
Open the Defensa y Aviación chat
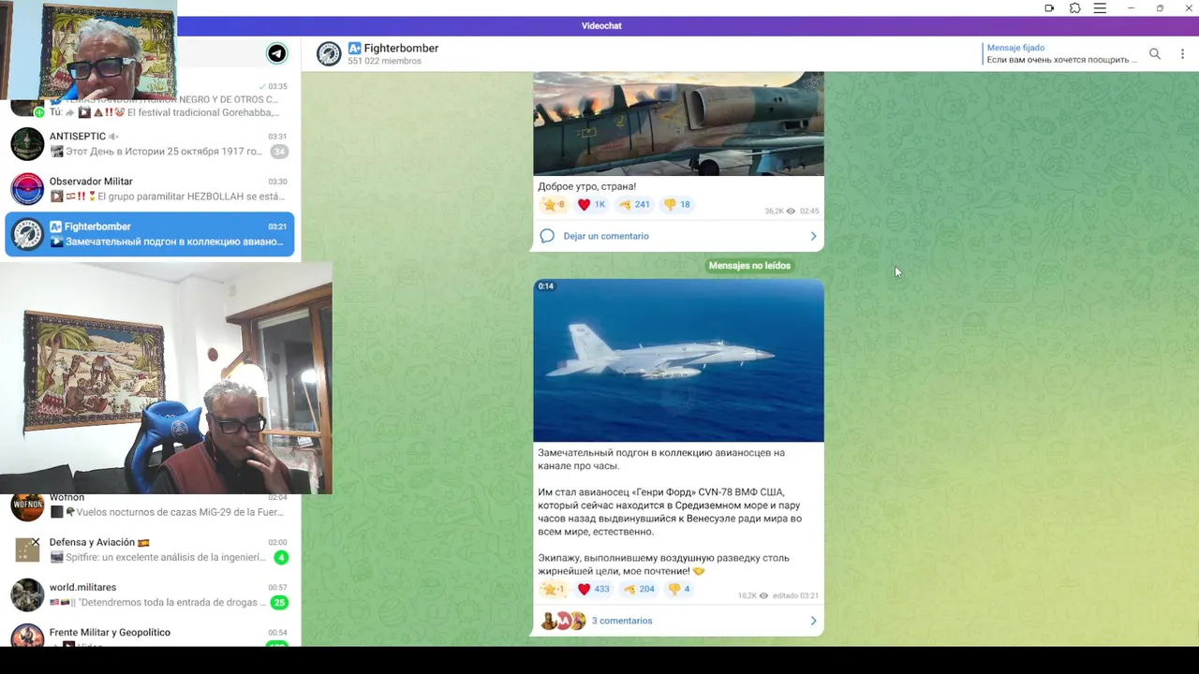pos(150,549)
